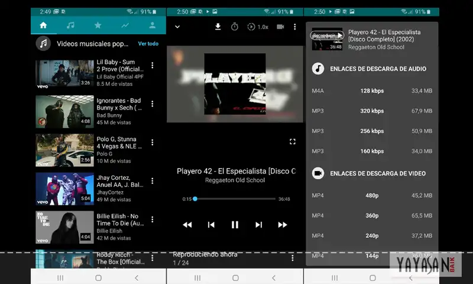Click the seek bar position knob

[x=195, y=199]
